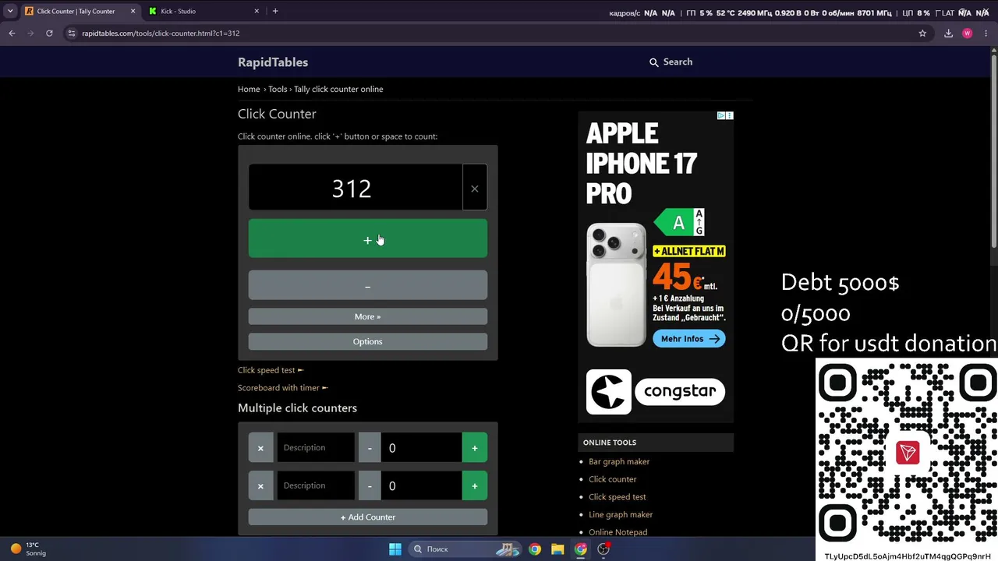This screenshot has width=998, height=561.
Task: Open the Click speed test link
Action: [x=270, y=370]
